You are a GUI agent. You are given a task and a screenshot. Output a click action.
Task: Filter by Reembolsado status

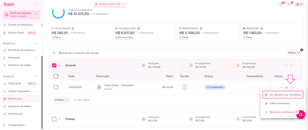pyautogui.click(x=184, y=37)
